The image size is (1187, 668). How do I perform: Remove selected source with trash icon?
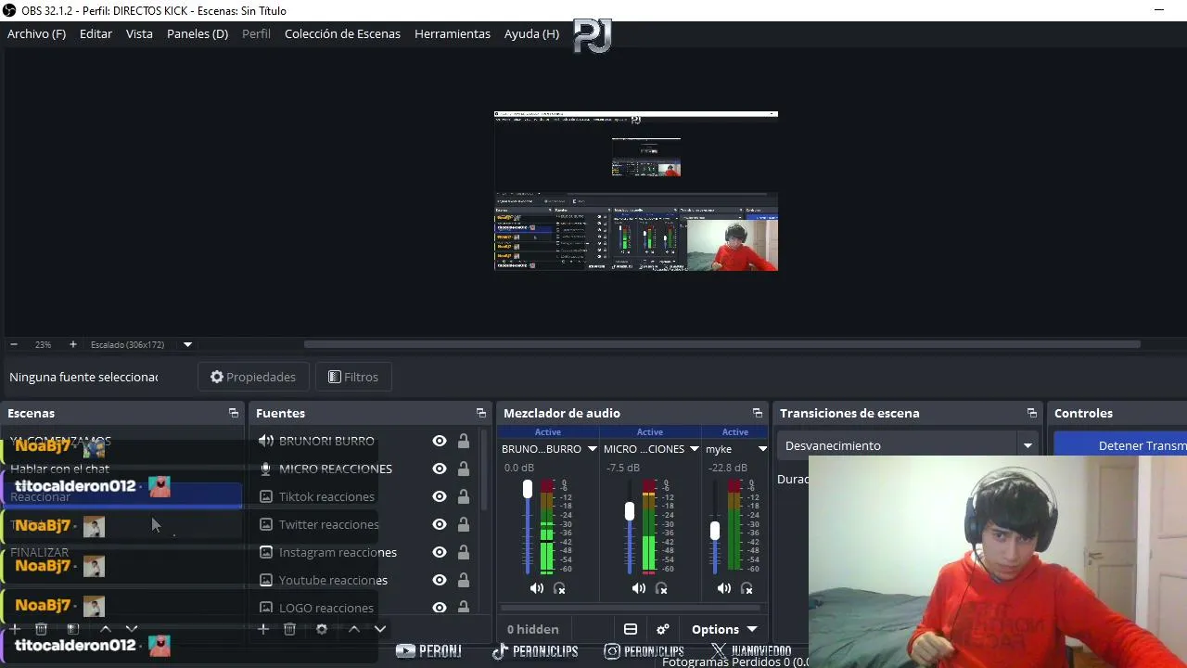tap(289, 629)
